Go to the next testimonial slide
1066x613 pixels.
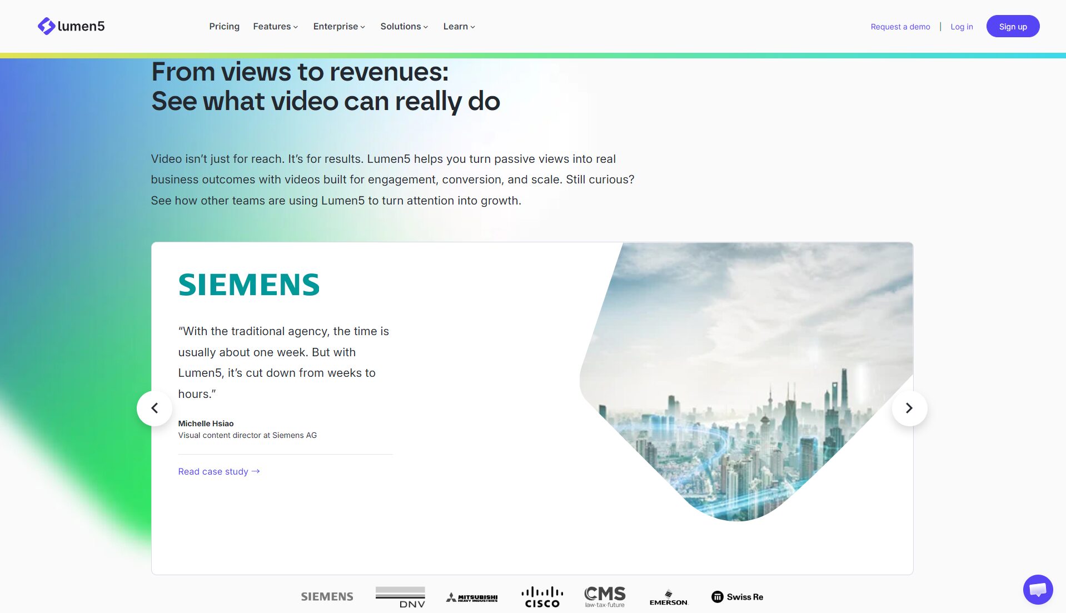(x=909, y=408)
